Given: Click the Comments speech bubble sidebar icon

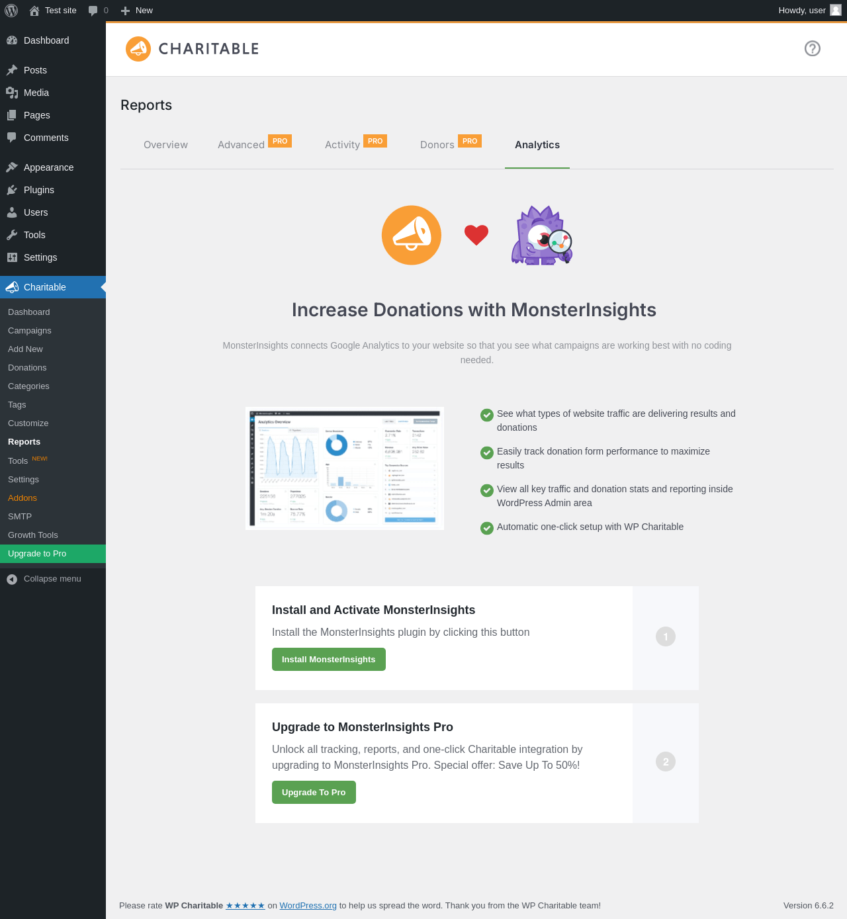Looking at the screenshot, I should click(x=12, y=138).
